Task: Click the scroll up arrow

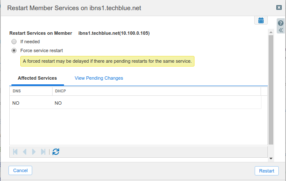Action: pyautogui.click(x=271, y=31)
